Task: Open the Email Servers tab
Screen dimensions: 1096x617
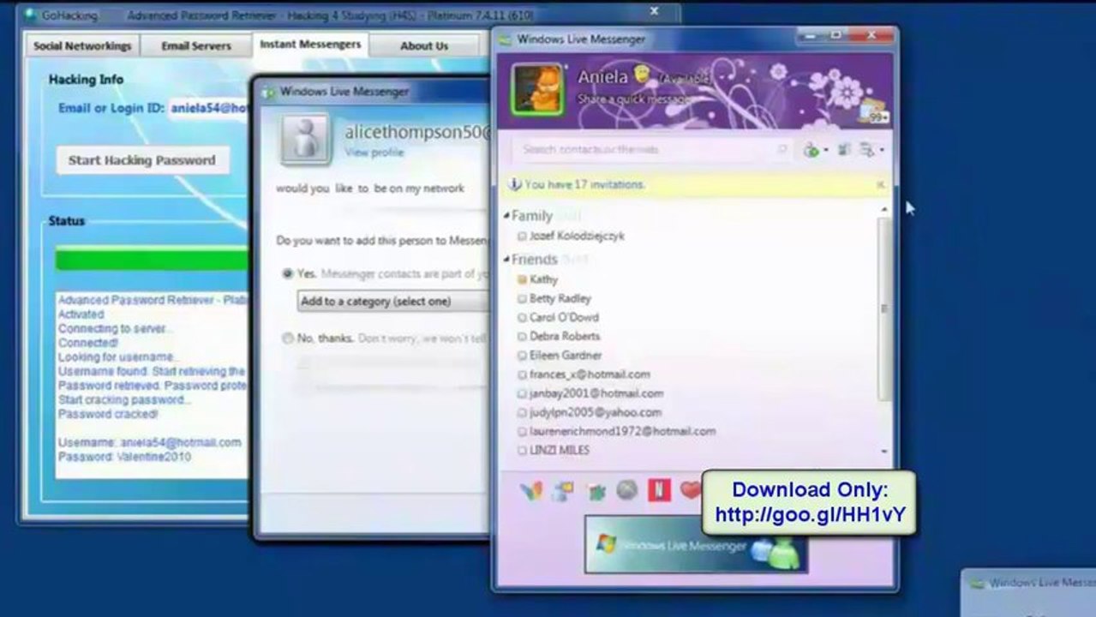Action: (x=196, y=45)
